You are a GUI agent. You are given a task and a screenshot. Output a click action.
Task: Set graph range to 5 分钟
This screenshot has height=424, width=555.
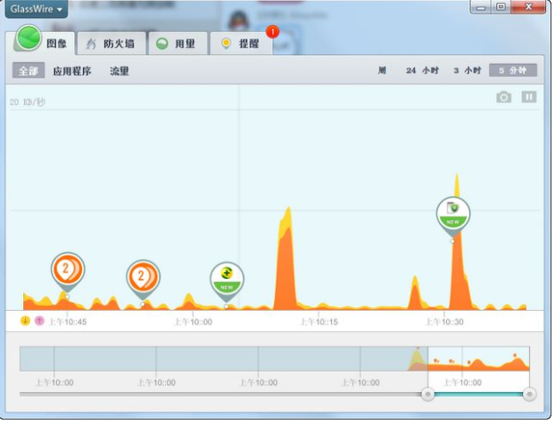(513, 70)
